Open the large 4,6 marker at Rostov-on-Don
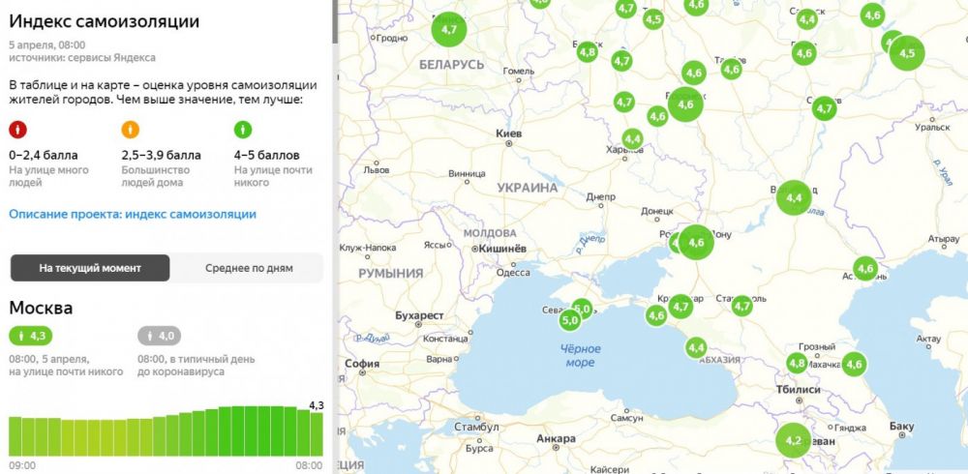This screenshot has width=968, height=474. 695,242
